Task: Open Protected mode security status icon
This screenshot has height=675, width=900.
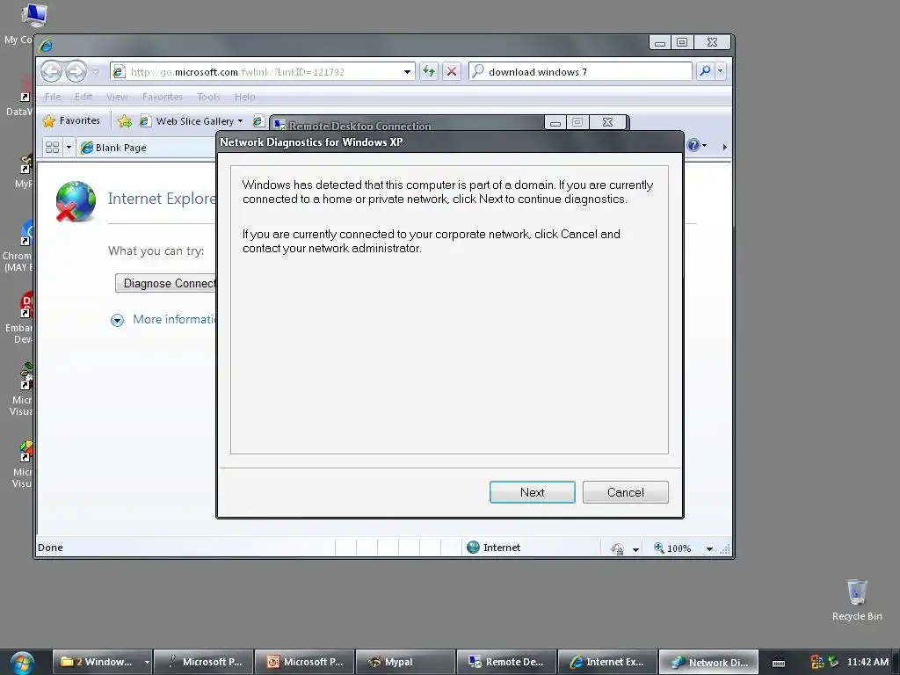Action: point(618,548)
